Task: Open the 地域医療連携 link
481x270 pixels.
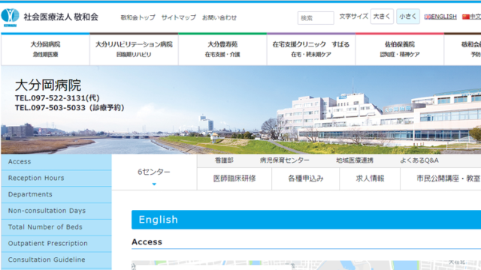Action: pyautogui.click(x=355, y=160)
